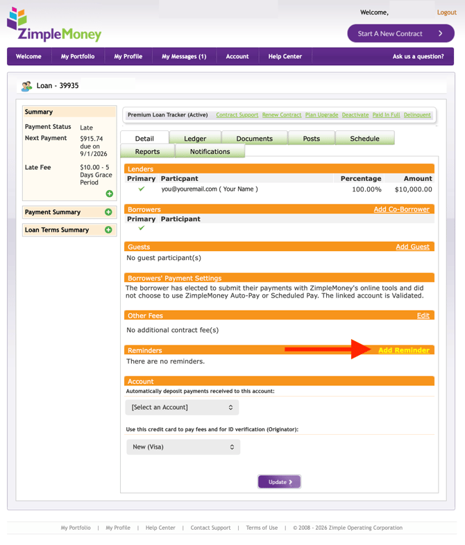
Task: Click the No guest participant(s) text
Action: [x=164, y=258]
